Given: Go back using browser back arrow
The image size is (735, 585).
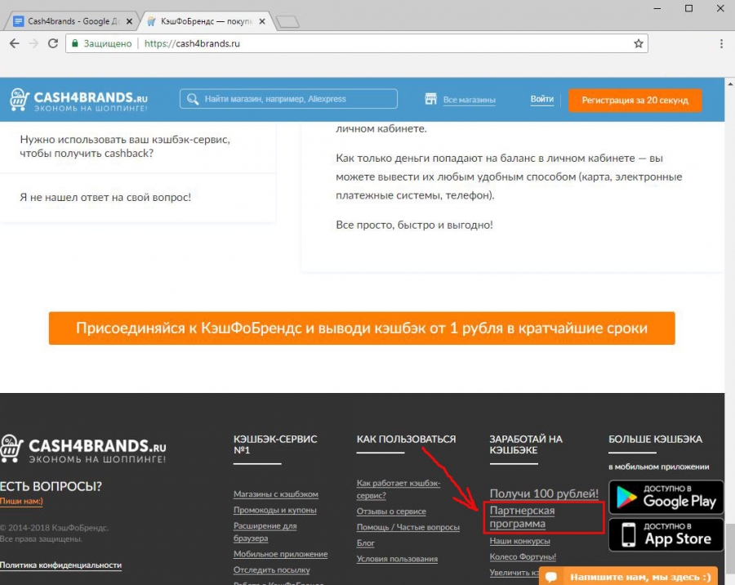Looking at the screenshot, I should [x=15, y=43].
